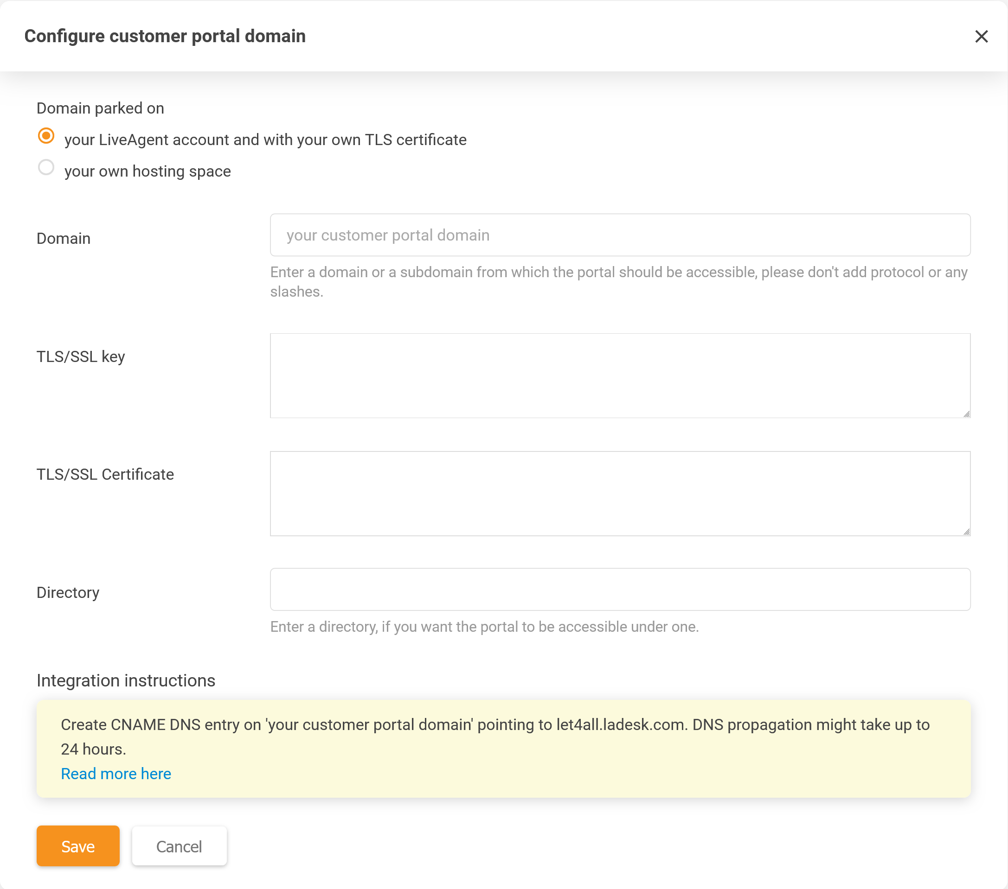Click the Directory field label
This screenshot has width=1008, height=889.
point(68,592)
